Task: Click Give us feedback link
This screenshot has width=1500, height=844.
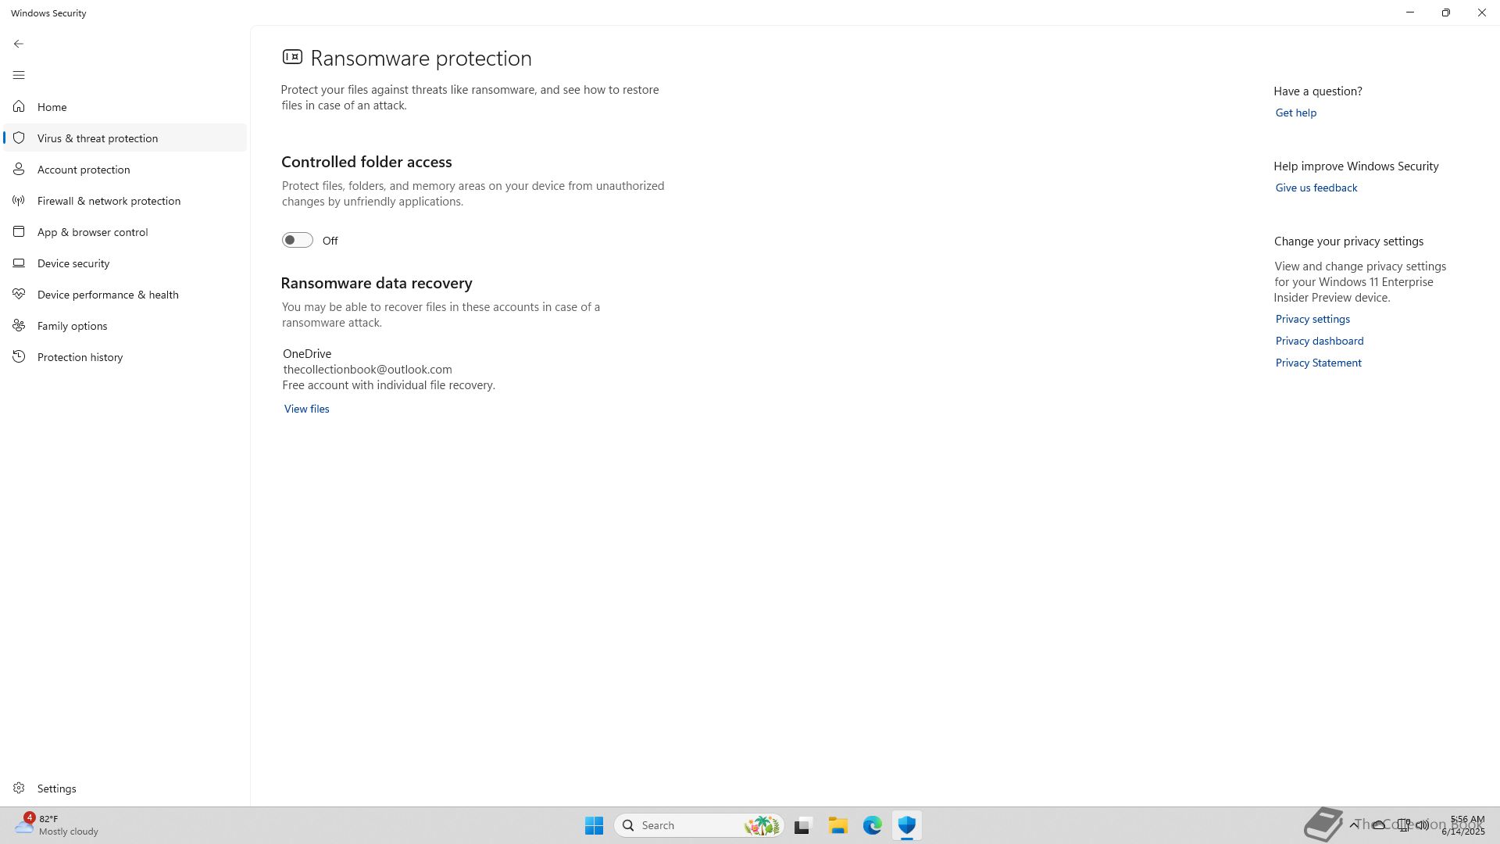Action: [x=1316, y=188]
